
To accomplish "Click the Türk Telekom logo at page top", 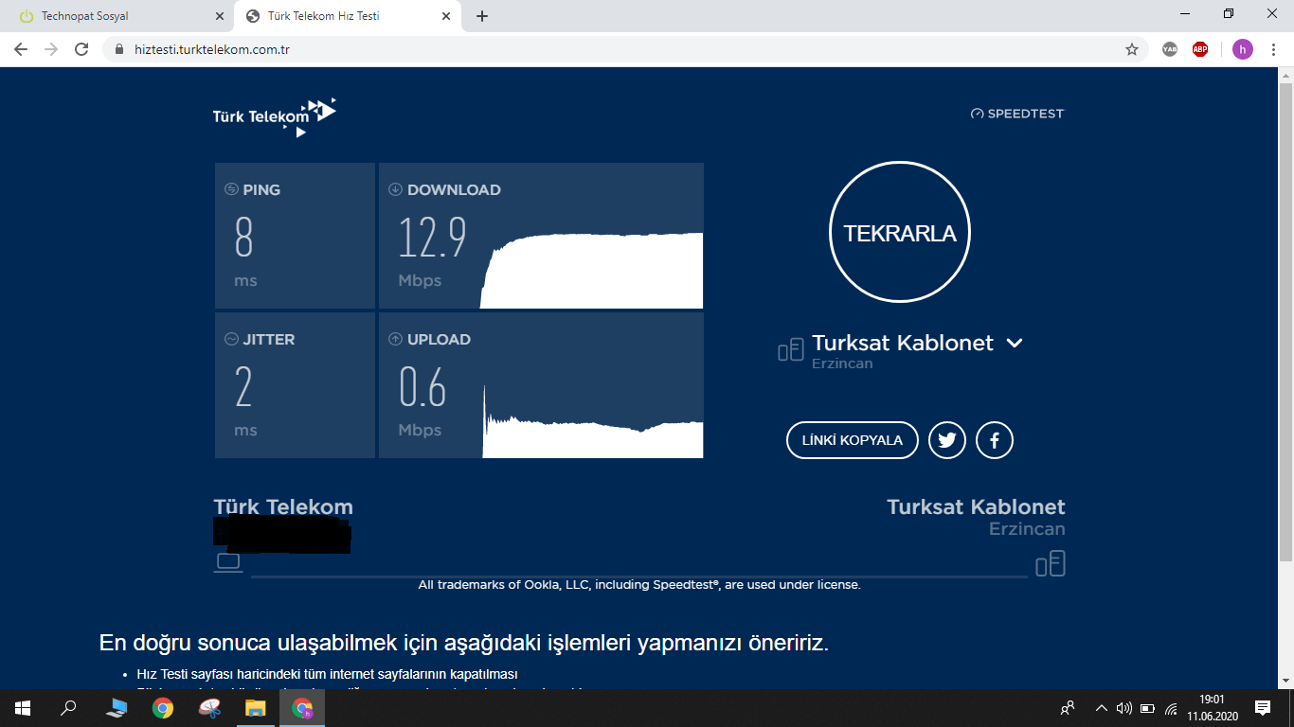I will point(275,117).
